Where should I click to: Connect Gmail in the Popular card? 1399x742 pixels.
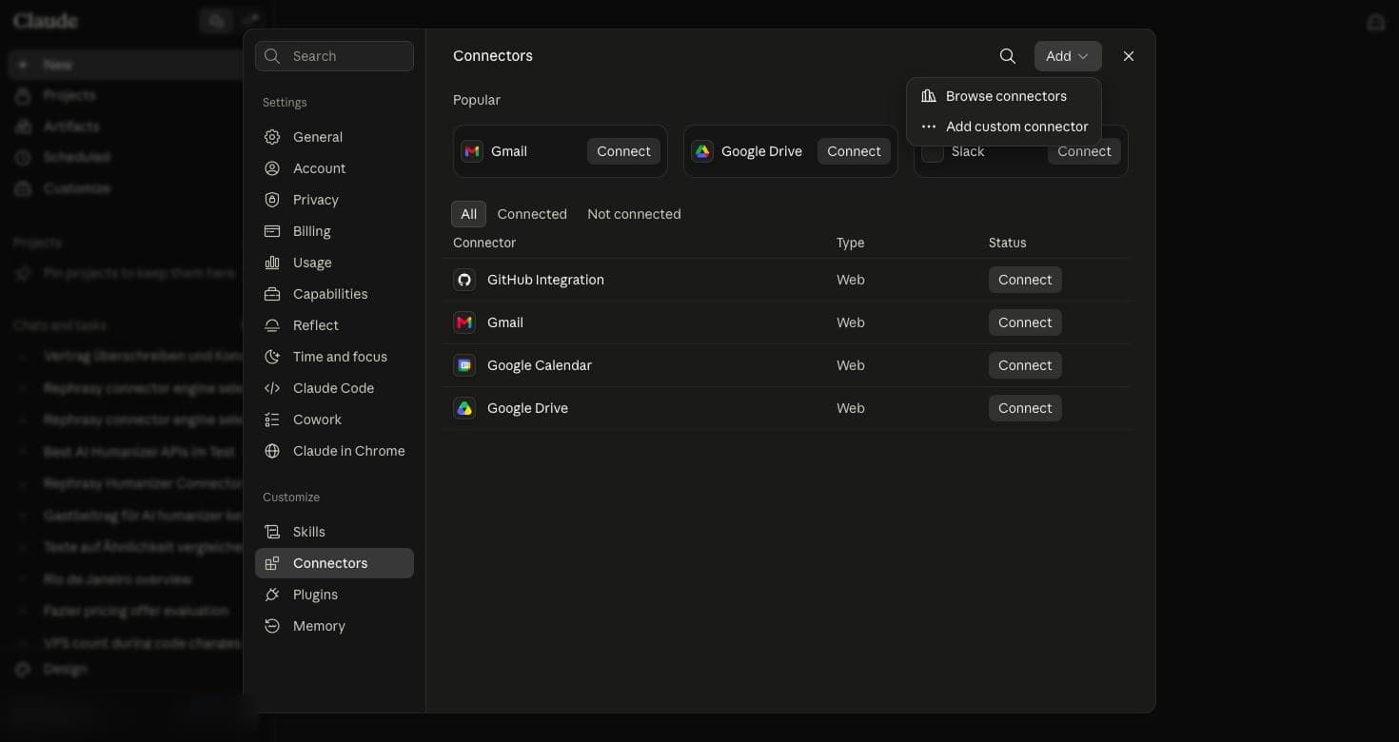623,151
